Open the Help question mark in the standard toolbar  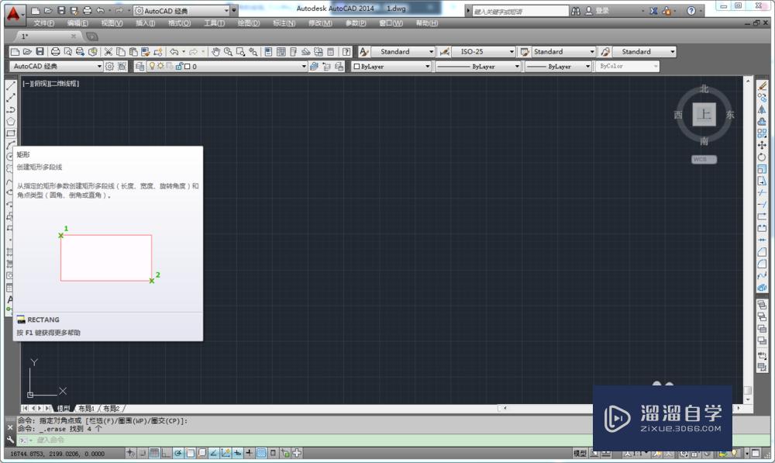coord(346,51)
